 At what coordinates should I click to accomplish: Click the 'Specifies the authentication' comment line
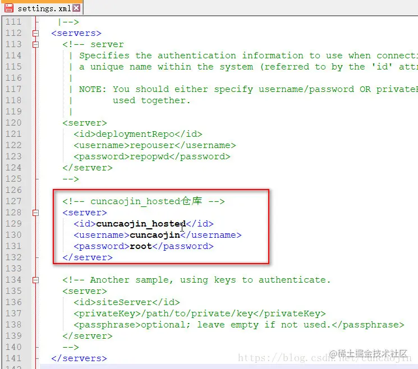tap(248, 56)
